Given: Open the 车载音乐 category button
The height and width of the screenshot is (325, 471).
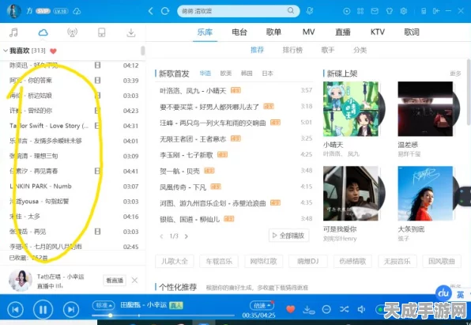Looking at the screenshot, I should [x=219, y=261].
